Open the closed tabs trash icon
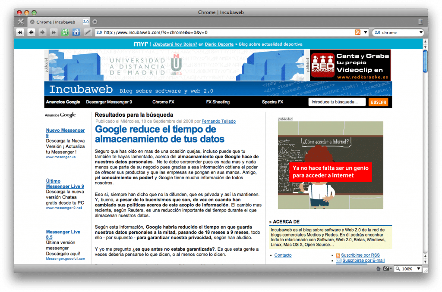 [420, 22]
